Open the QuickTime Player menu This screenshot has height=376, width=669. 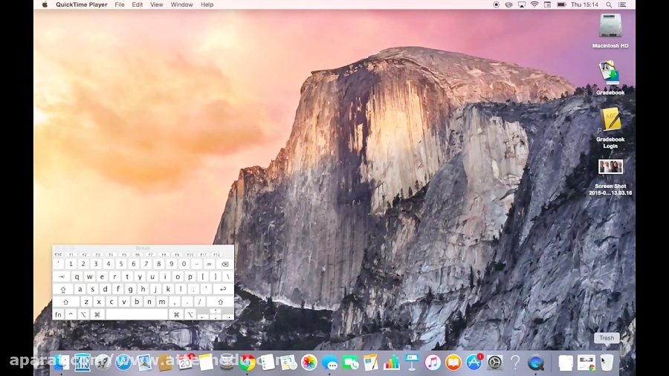tap(82, 4)
